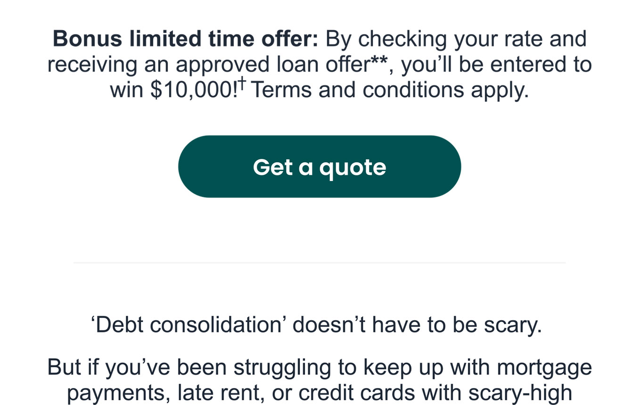Click the word 'receiving' in offer paragraph
Screen dimensions: 641x405
pyautogui.click(x=92, y=65)
